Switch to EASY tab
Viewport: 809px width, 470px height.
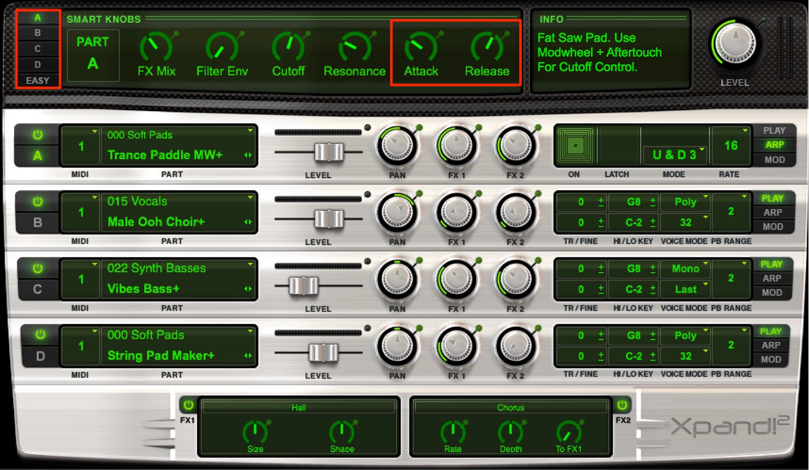click(38, 81)
